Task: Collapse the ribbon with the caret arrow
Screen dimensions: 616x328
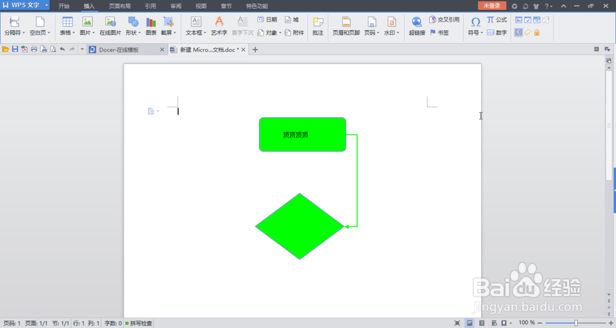Action: [564, 6]
